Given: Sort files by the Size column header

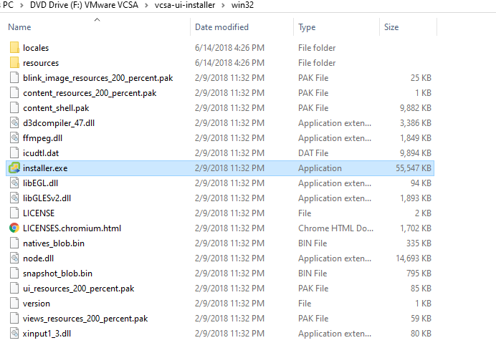Looking at the screenshot, I should (391, 27).
